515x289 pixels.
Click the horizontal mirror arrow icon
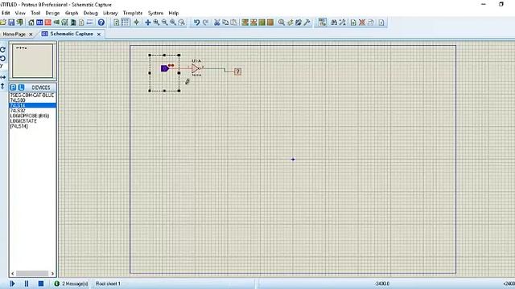tap(3, 77)
